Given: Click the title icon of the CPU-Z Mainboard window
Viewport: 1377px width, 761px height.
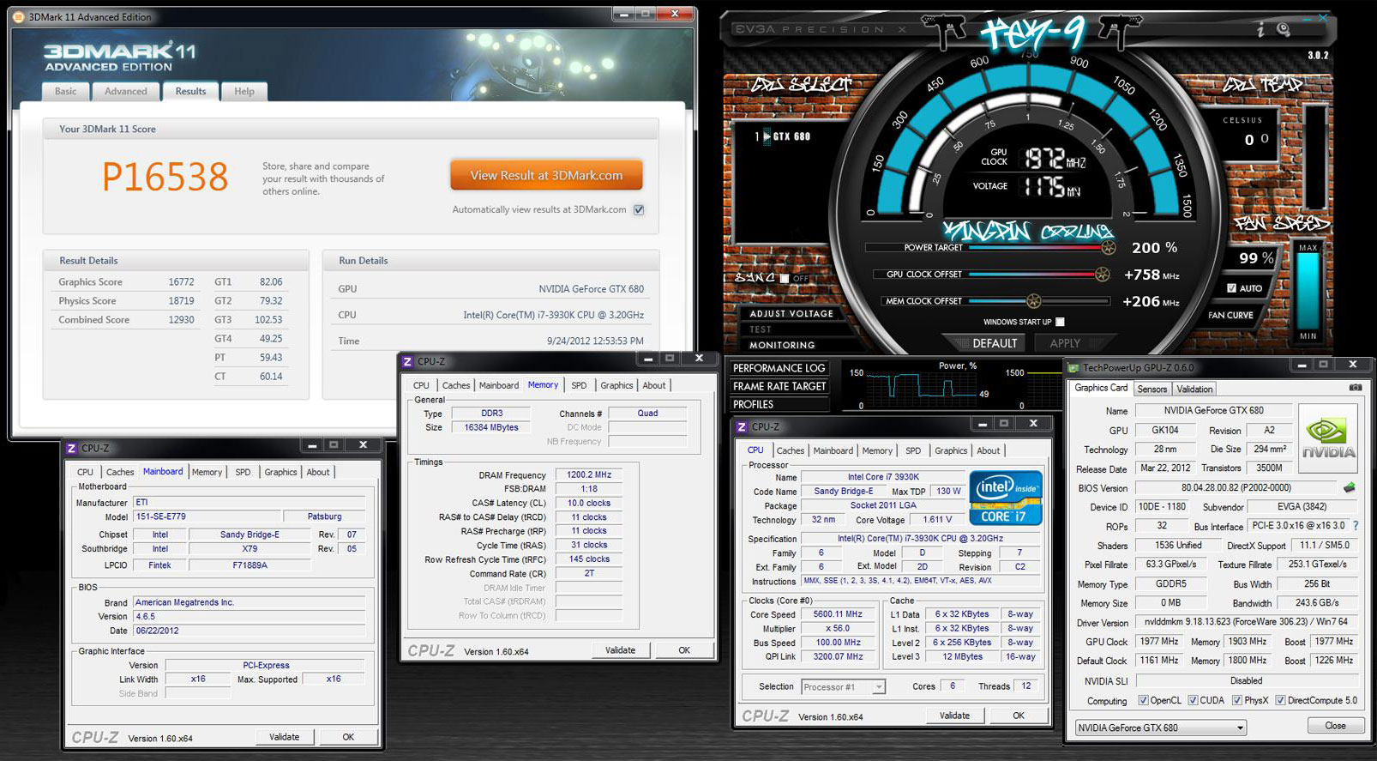Looking at the screenshot, I should click(71, 448).
